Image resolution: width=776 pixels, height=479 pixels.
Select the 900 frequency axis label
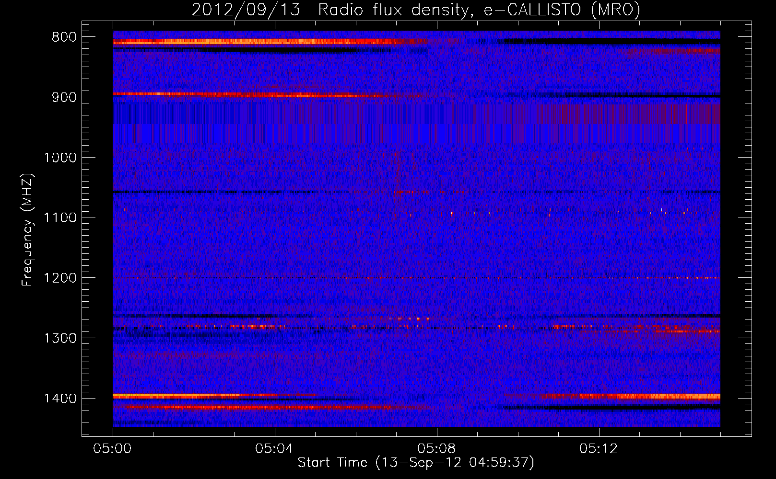pyautogui.click(x=64, y=97)
